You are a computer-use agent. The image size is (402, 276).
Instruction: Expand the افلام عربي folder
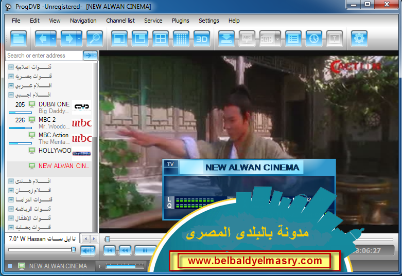pyautogui.click(x=11, y=85)
